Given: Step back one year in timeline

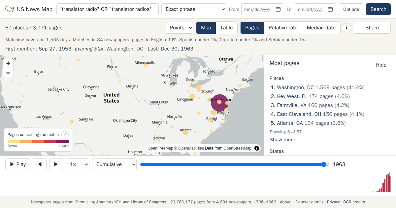Looking at the screenshot, I should [40, 164].
